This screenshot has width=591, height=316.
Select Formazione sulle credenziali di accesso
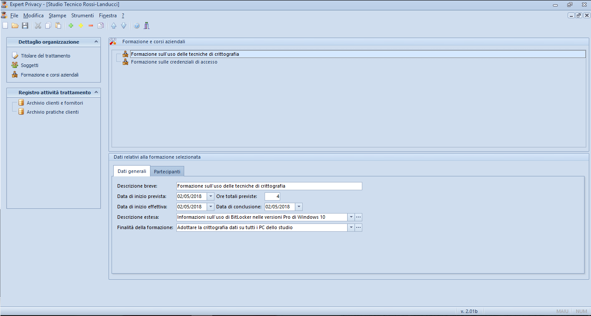coord(174,62)
